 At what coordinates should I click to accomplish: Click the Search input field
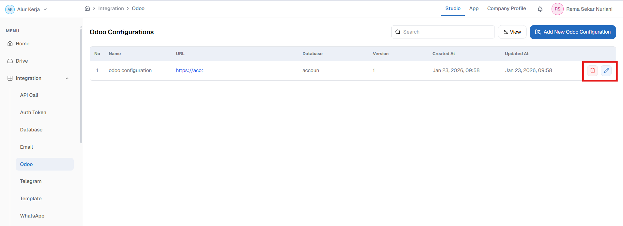[443, 32]
